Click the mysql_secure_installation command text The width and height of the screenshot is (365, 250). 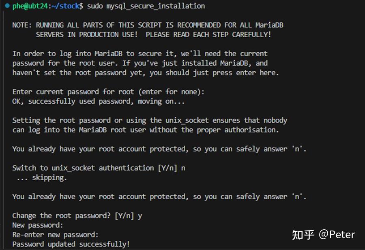click(x=155, y=6)
